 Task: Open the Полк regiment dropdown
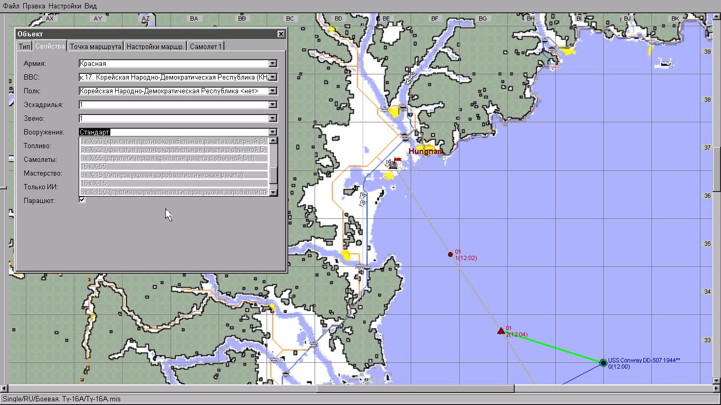click(x=273, y=91)
